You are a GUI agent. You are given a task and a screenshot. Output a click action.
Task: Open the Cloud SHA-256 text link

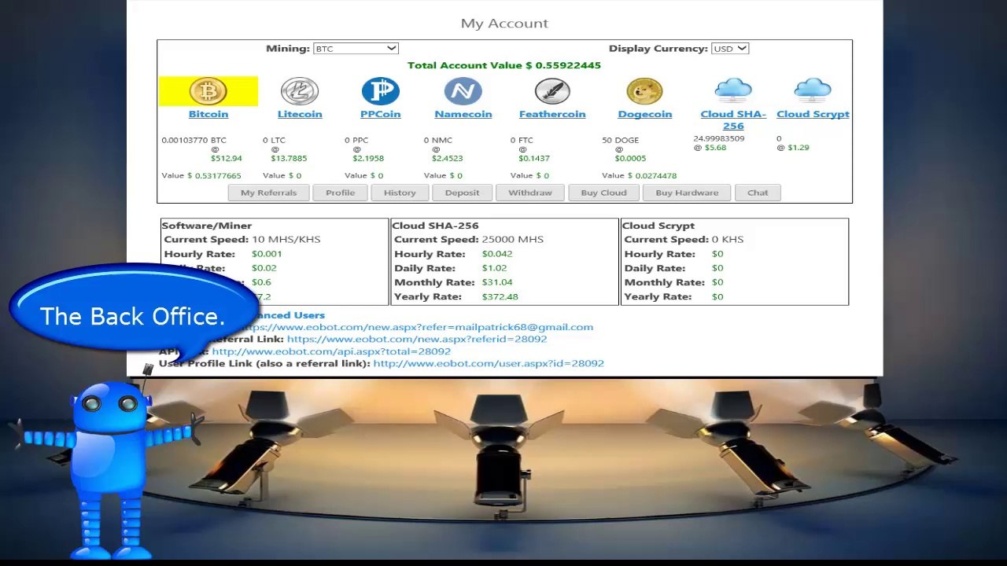733,119
